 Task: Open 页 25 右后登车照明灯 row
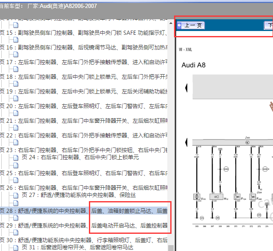83,173
